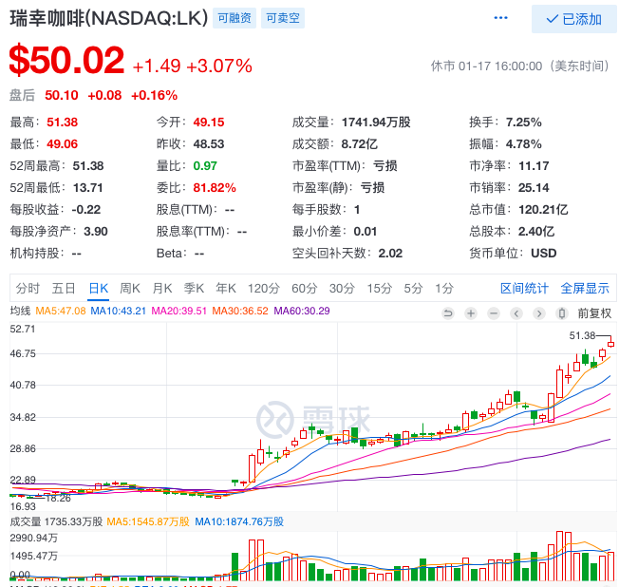Open the 区间统计 range statistics link
The image size is (619, 587).
(524, 289)
